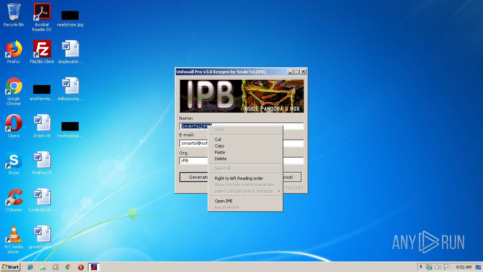
Task: Click the 8:52 AM taskbar clock
Action: [x=464, y=267]
